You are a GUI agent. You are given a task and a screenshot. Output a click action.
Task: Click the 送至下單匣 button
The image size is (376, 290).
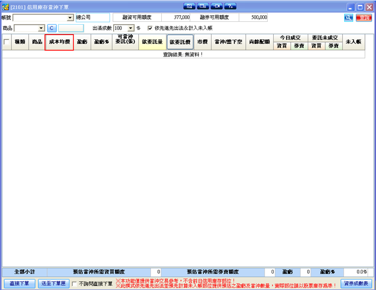[x=54, y=283]
